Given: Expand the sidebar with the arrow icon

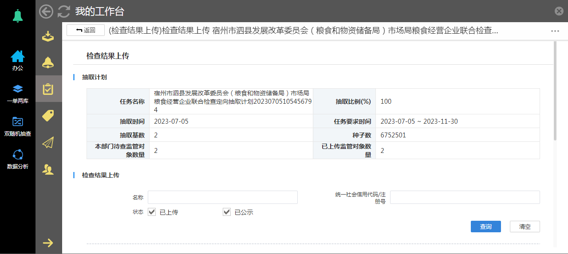Looking at the screenshot, I should coord(48,242).
